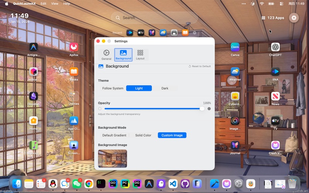The image size is (309, 193).
Task: Click the Search input field
Action: 154,18
